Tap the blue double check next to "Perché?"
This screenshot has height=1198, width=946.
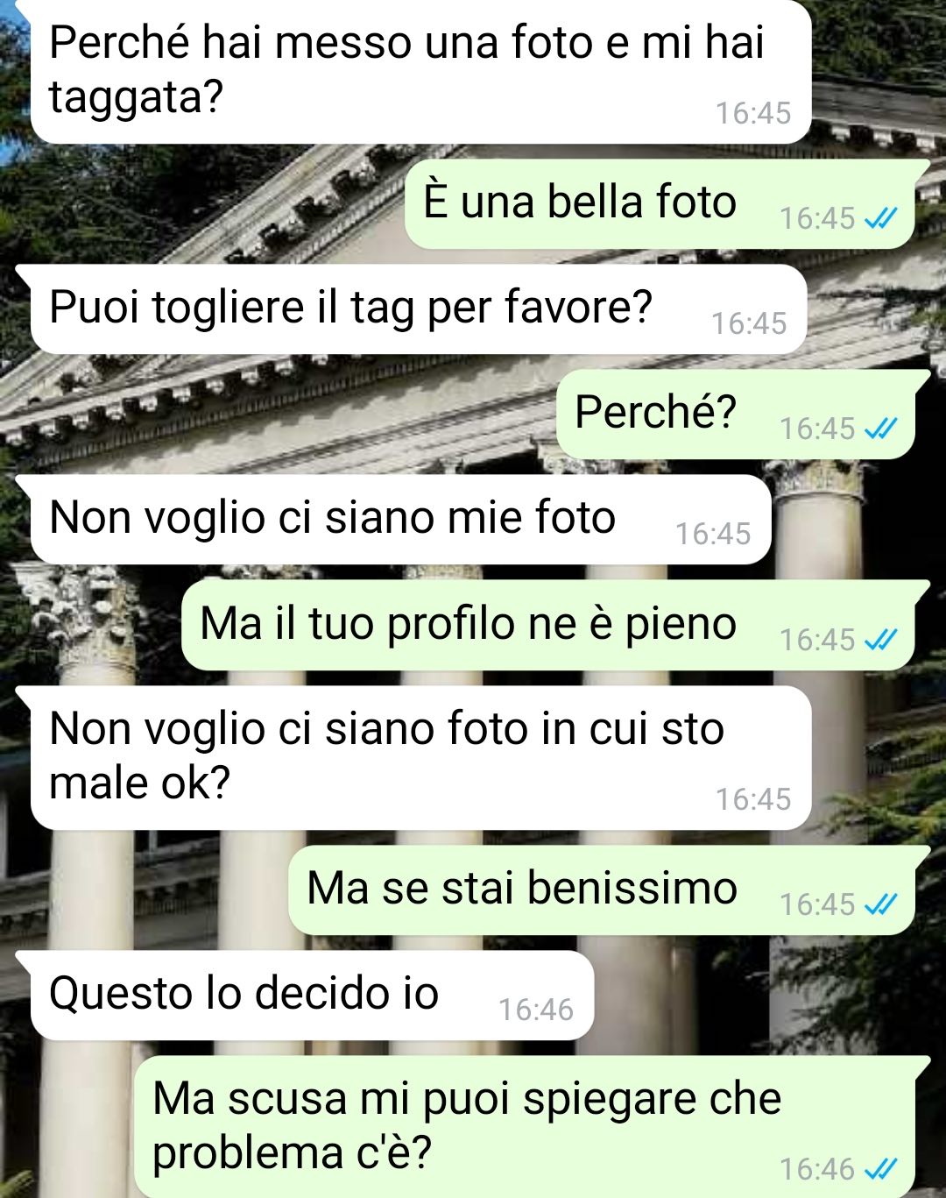(880, 429)
